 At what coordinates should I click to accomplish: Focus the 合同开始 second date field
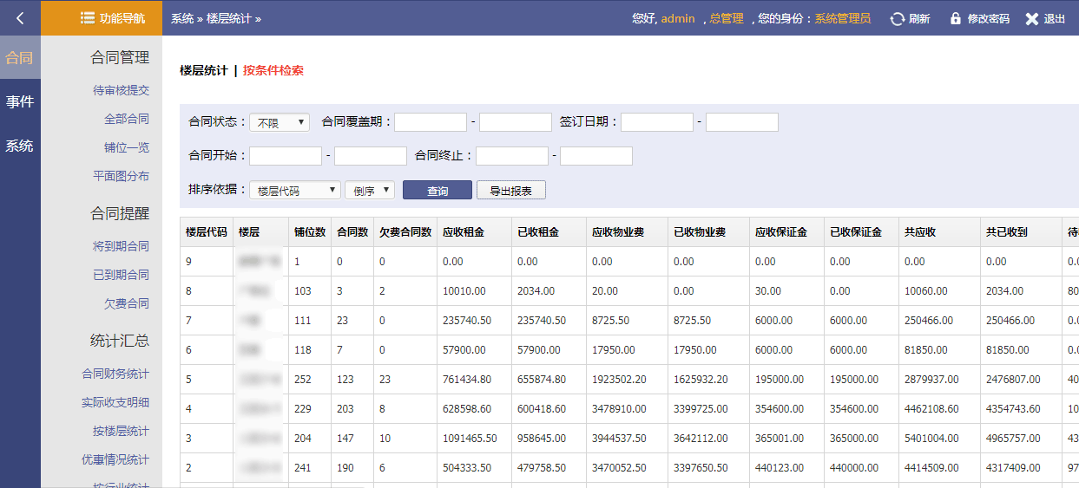point(371,156)
